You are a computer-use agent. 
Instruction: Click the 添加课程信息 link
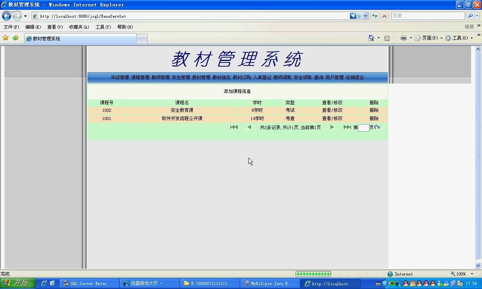point(237,91)
